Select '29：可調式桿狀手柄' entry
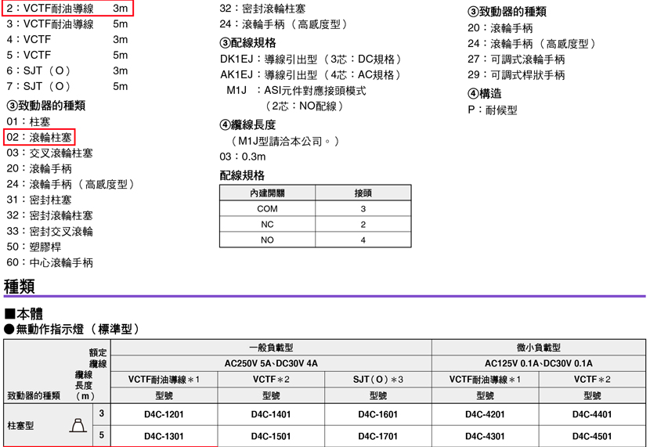The width and height of the screenshot is (650, 447). click(x=516, y=75)
